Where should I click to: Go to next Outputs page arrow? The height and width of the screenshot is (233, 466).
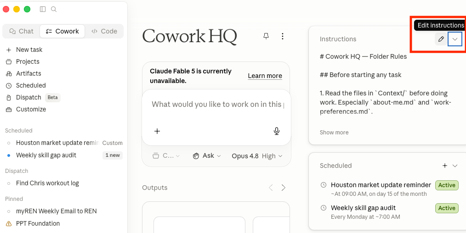(x=284, y=188)
